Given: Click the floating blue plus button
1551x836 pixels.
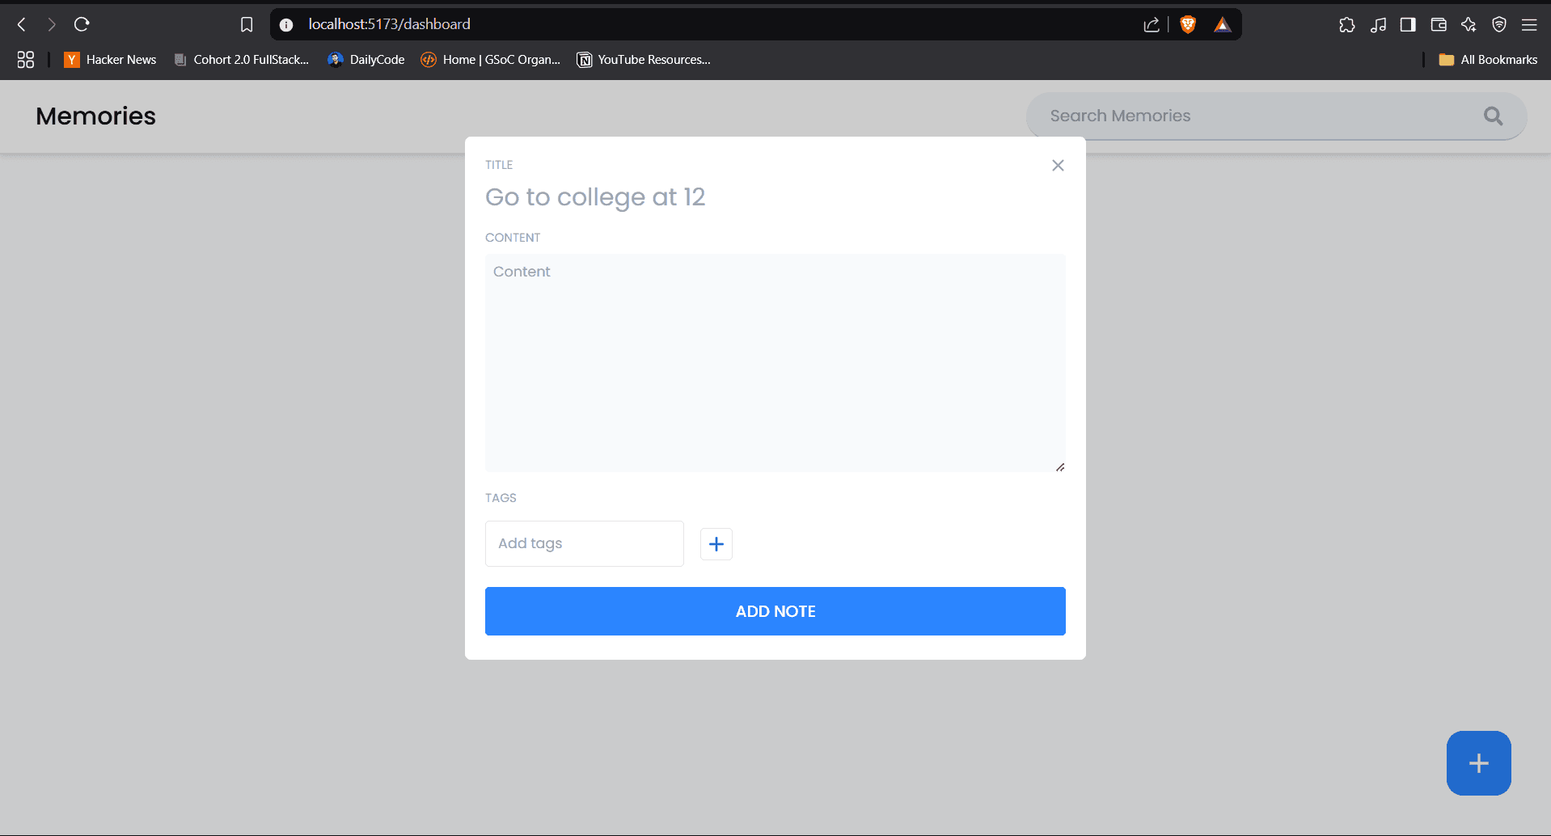Looking at the screenshot, I should tap(1478, 763).
